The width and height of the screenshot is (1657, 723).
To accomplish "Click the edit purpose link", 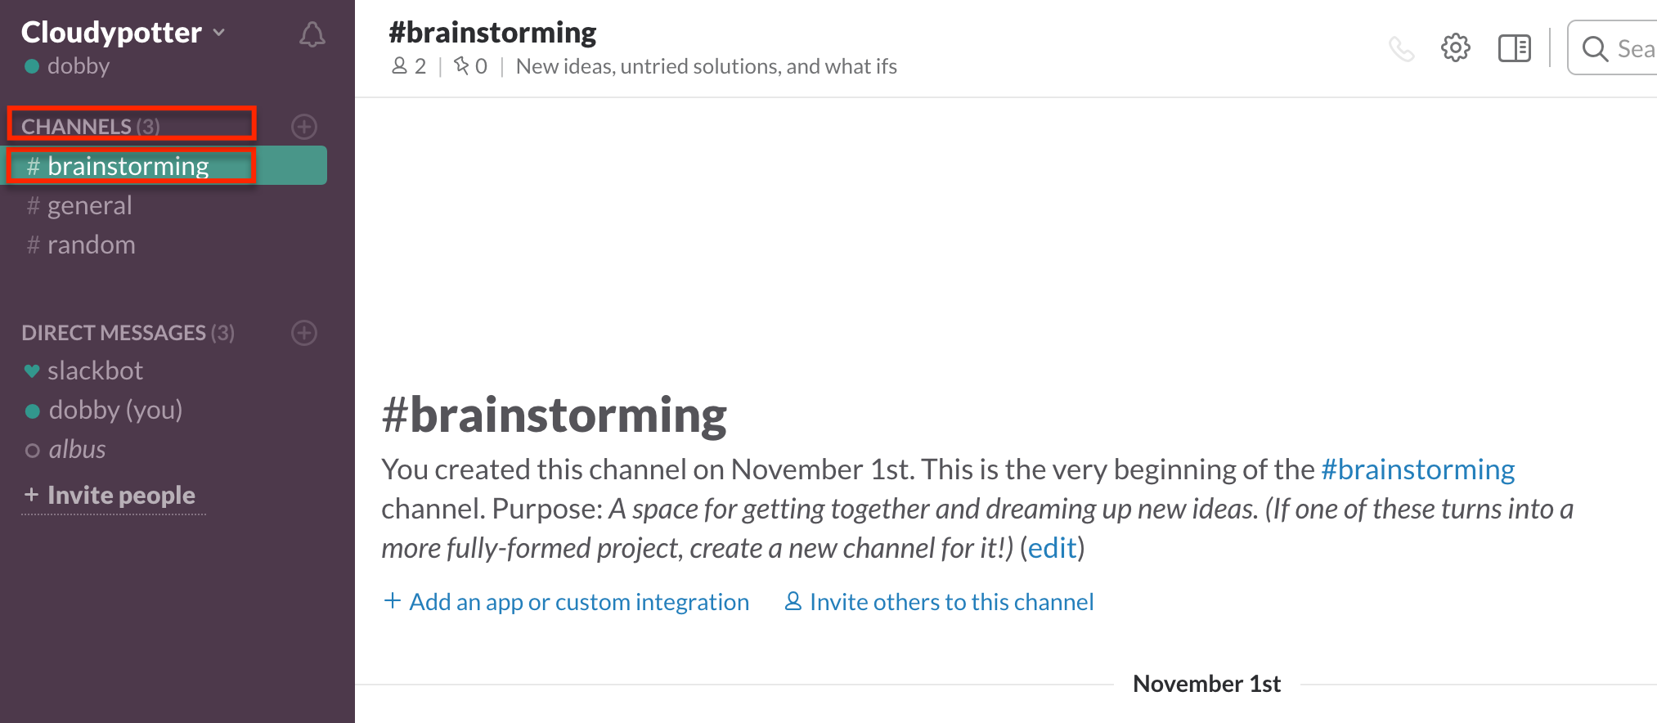I will point(1053,548).
